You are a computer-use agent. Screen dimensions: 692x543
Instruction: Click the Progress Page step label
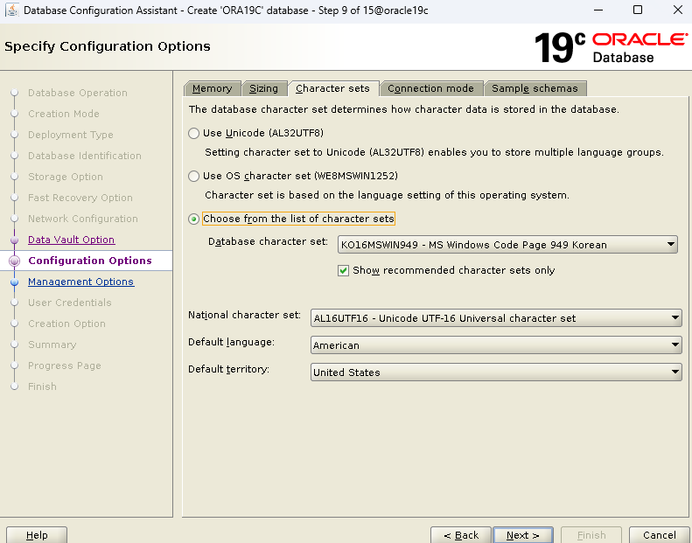tap(65, 365)
